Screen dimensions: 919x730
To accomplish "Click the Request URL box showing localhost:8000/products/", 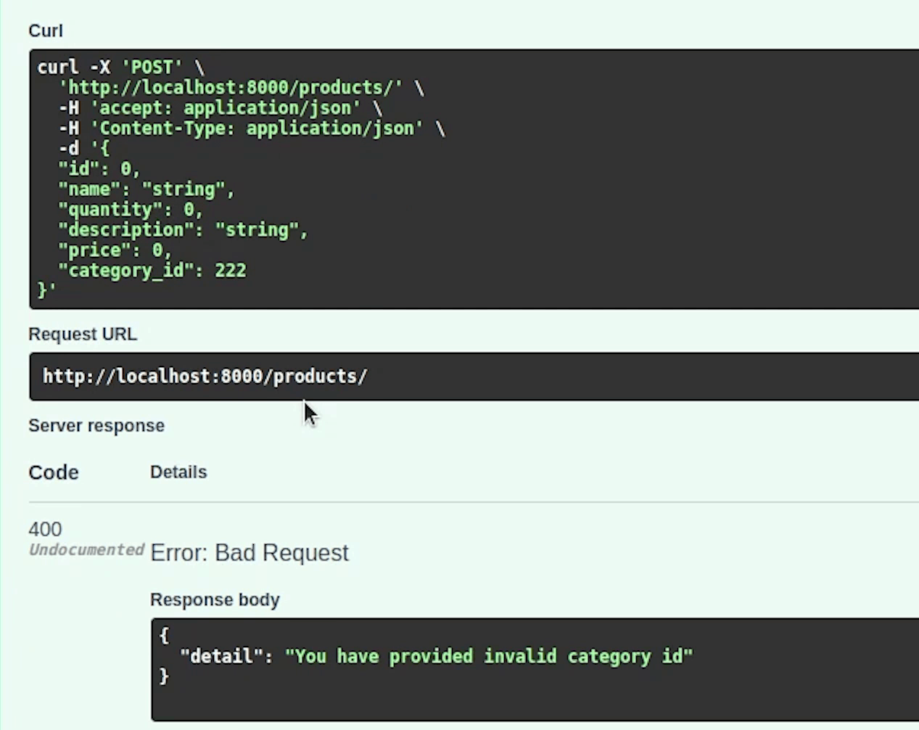I will (474, 377).
